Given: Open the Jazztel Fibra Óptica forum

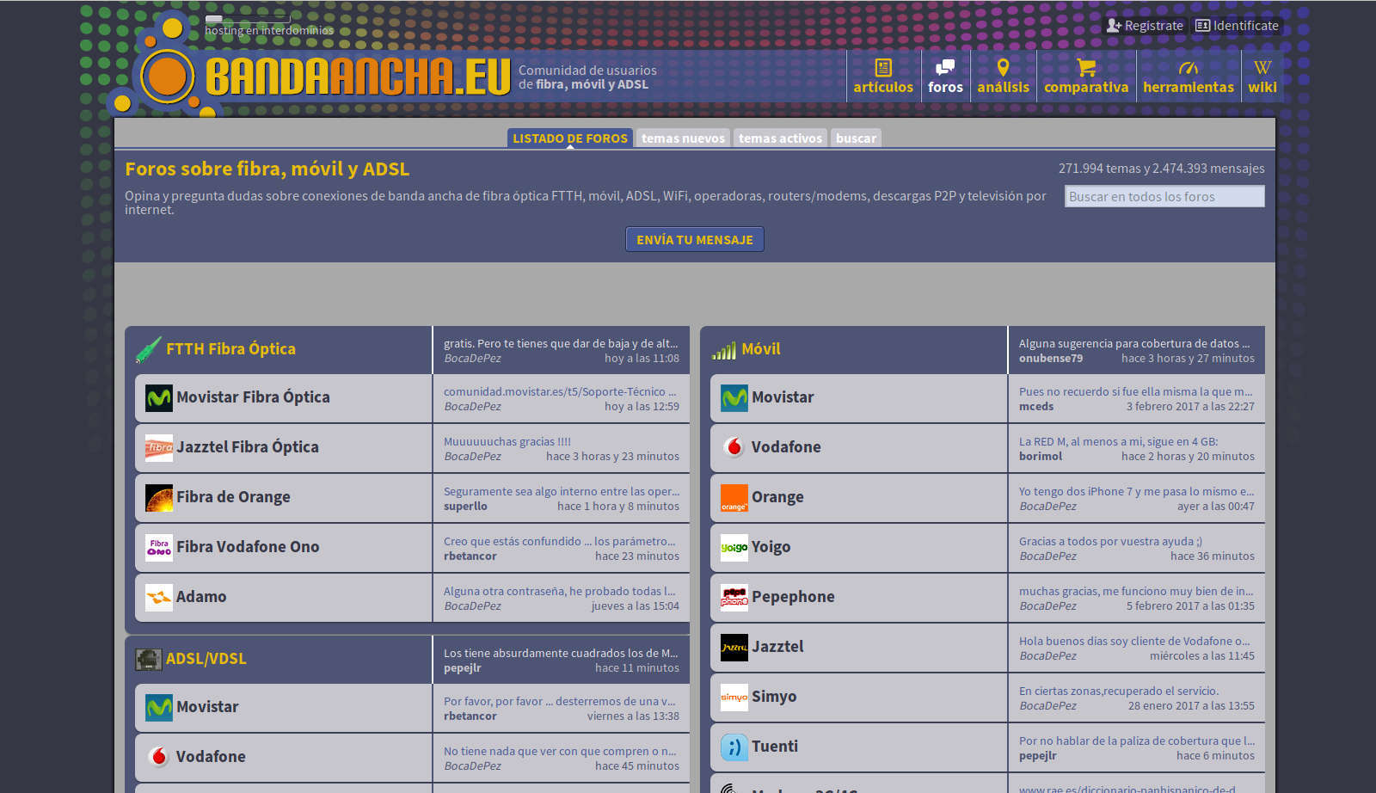Looking at the screenshot, I should click(x=248, y=447).
